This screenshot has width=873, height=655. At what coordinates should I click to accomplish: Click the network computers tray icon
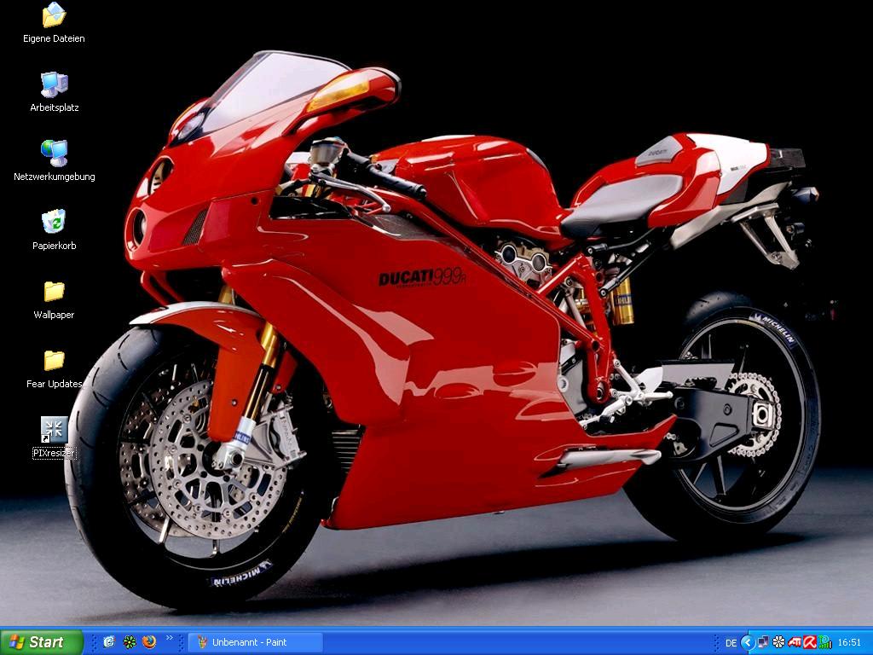point(763,642)
